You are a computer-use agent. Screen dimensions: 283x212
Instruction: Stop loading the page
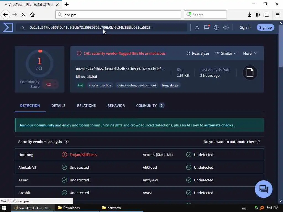tap(23, 15)
